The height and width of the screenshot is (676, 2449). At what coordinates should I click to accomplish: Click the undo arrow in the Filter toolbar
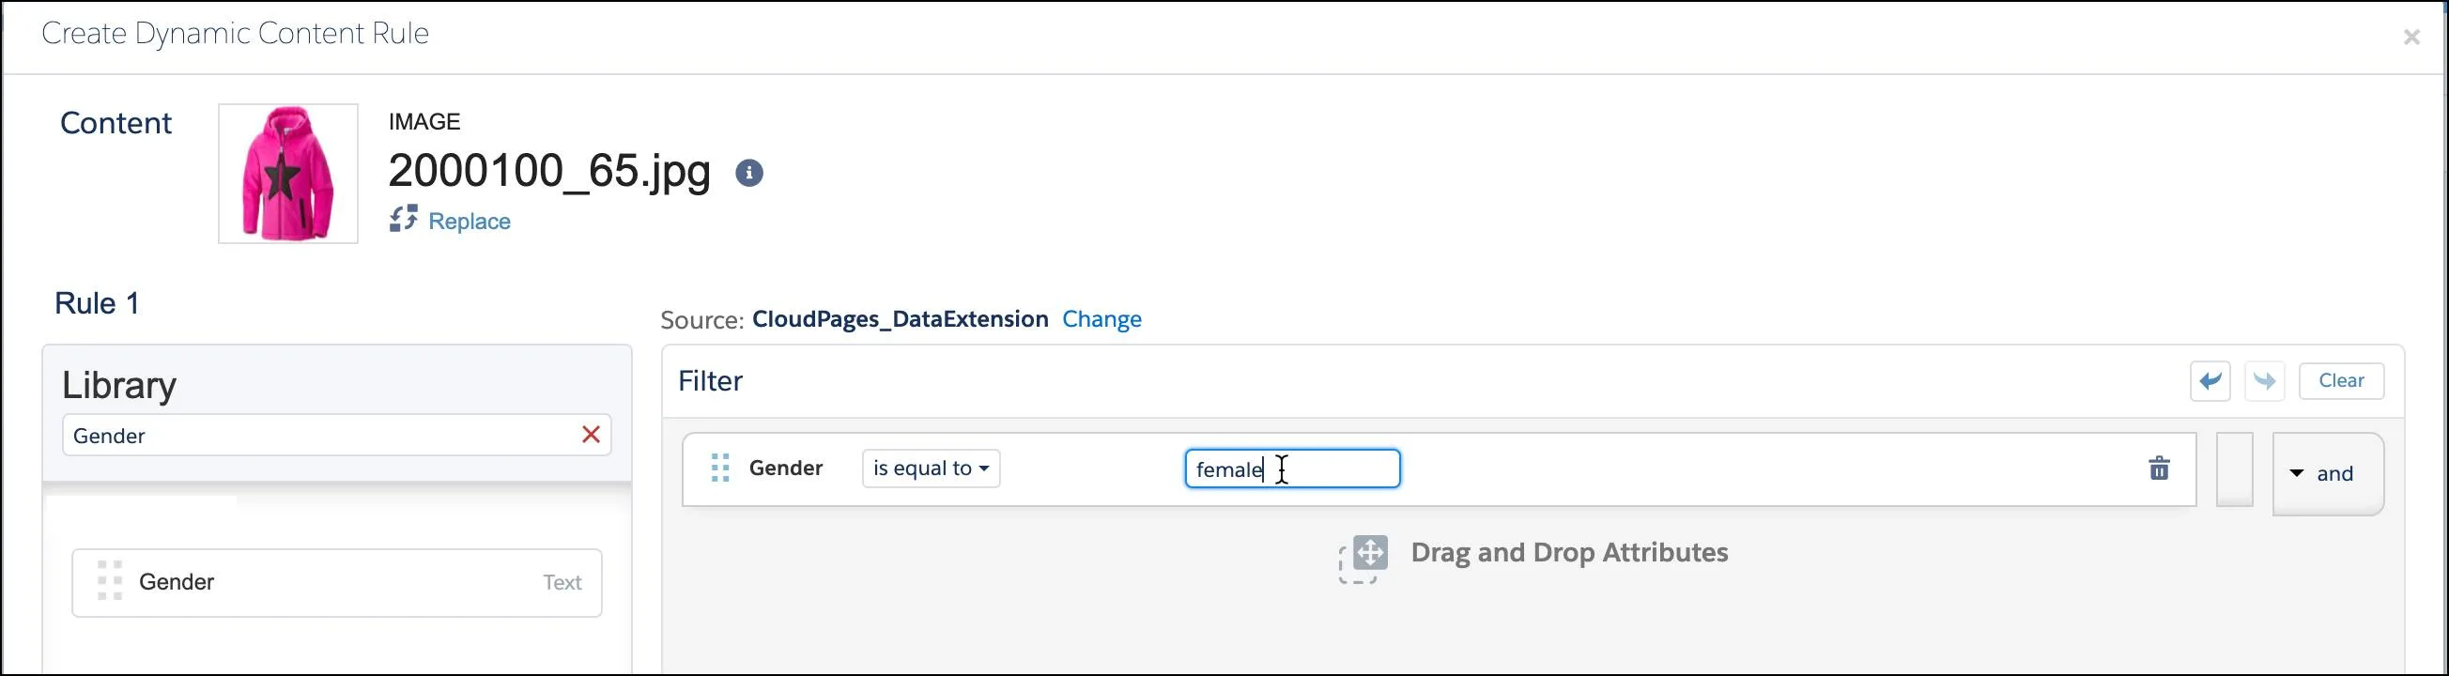click(x=2210, y=380)
